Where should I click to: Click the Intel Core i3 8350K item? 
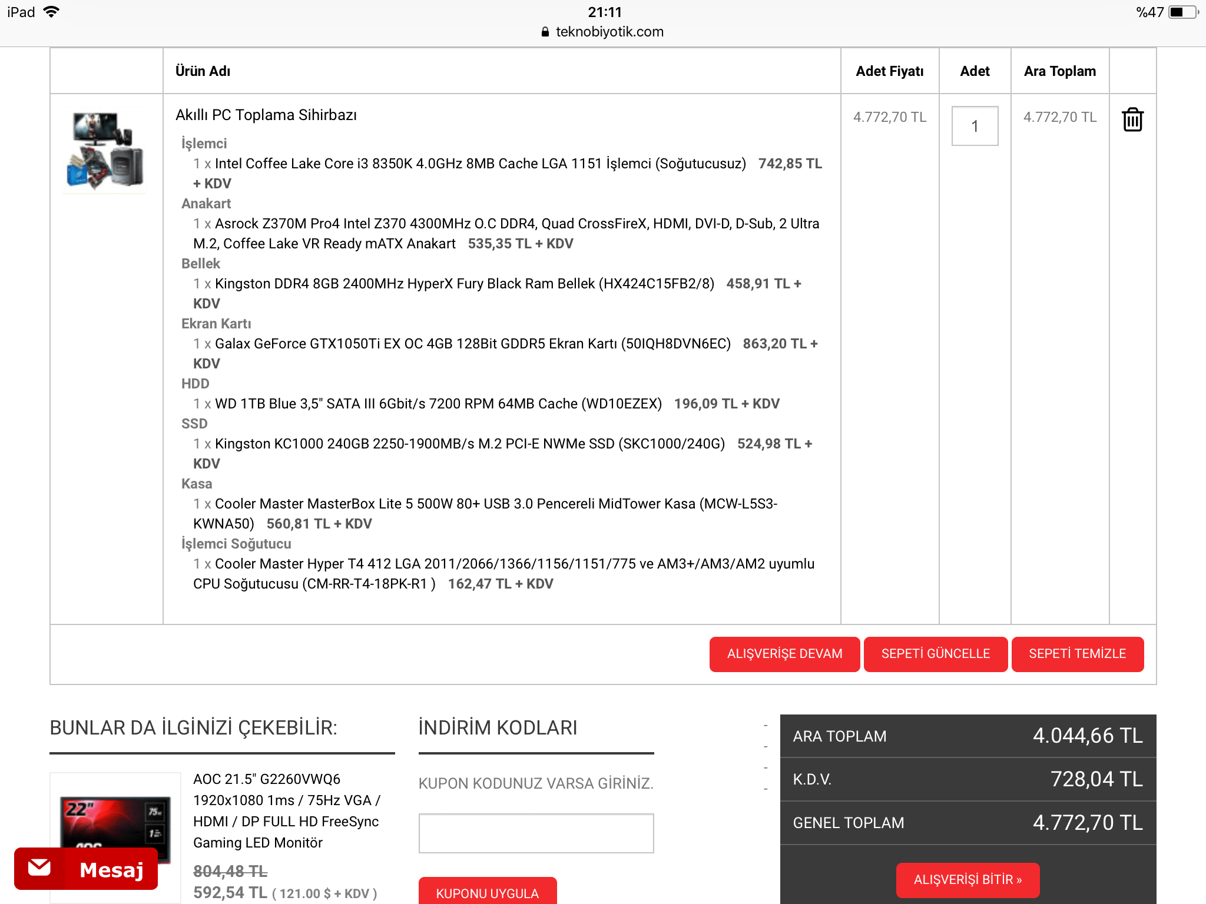tap(480, 164)
